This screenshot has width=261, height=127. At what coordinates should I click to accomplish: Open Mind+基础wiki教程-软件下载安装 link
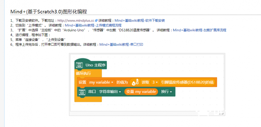pos(140,21)
